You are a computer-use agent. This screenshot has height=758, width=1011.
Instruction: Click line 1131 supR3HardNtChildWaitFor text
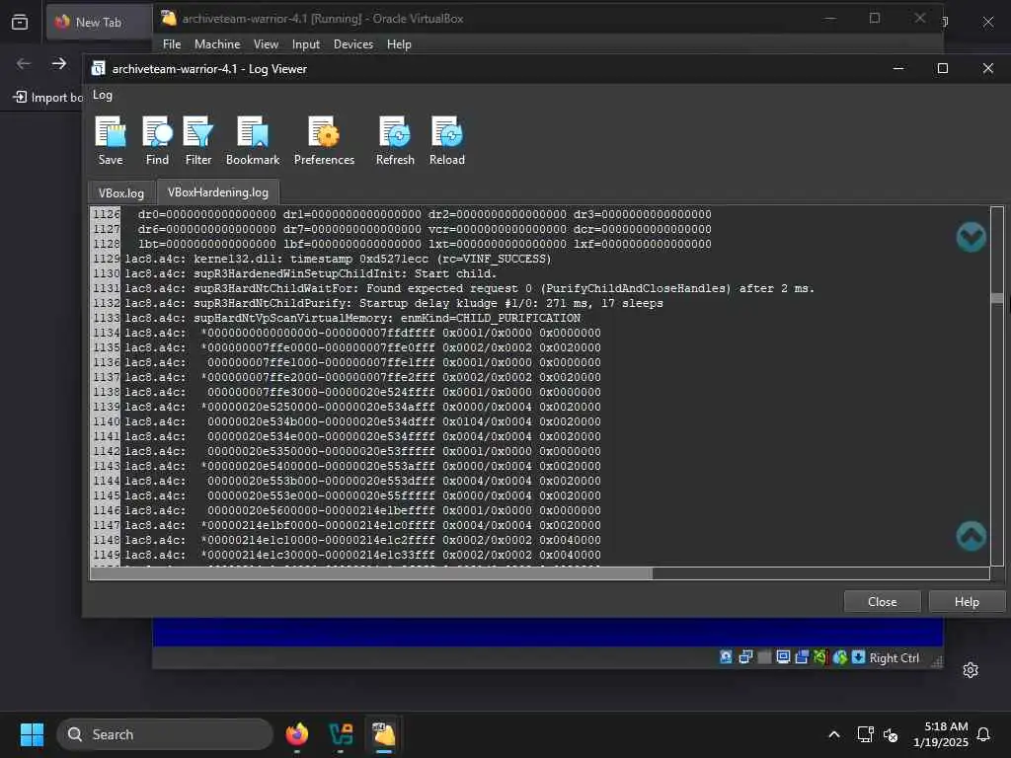coord(469,288)
